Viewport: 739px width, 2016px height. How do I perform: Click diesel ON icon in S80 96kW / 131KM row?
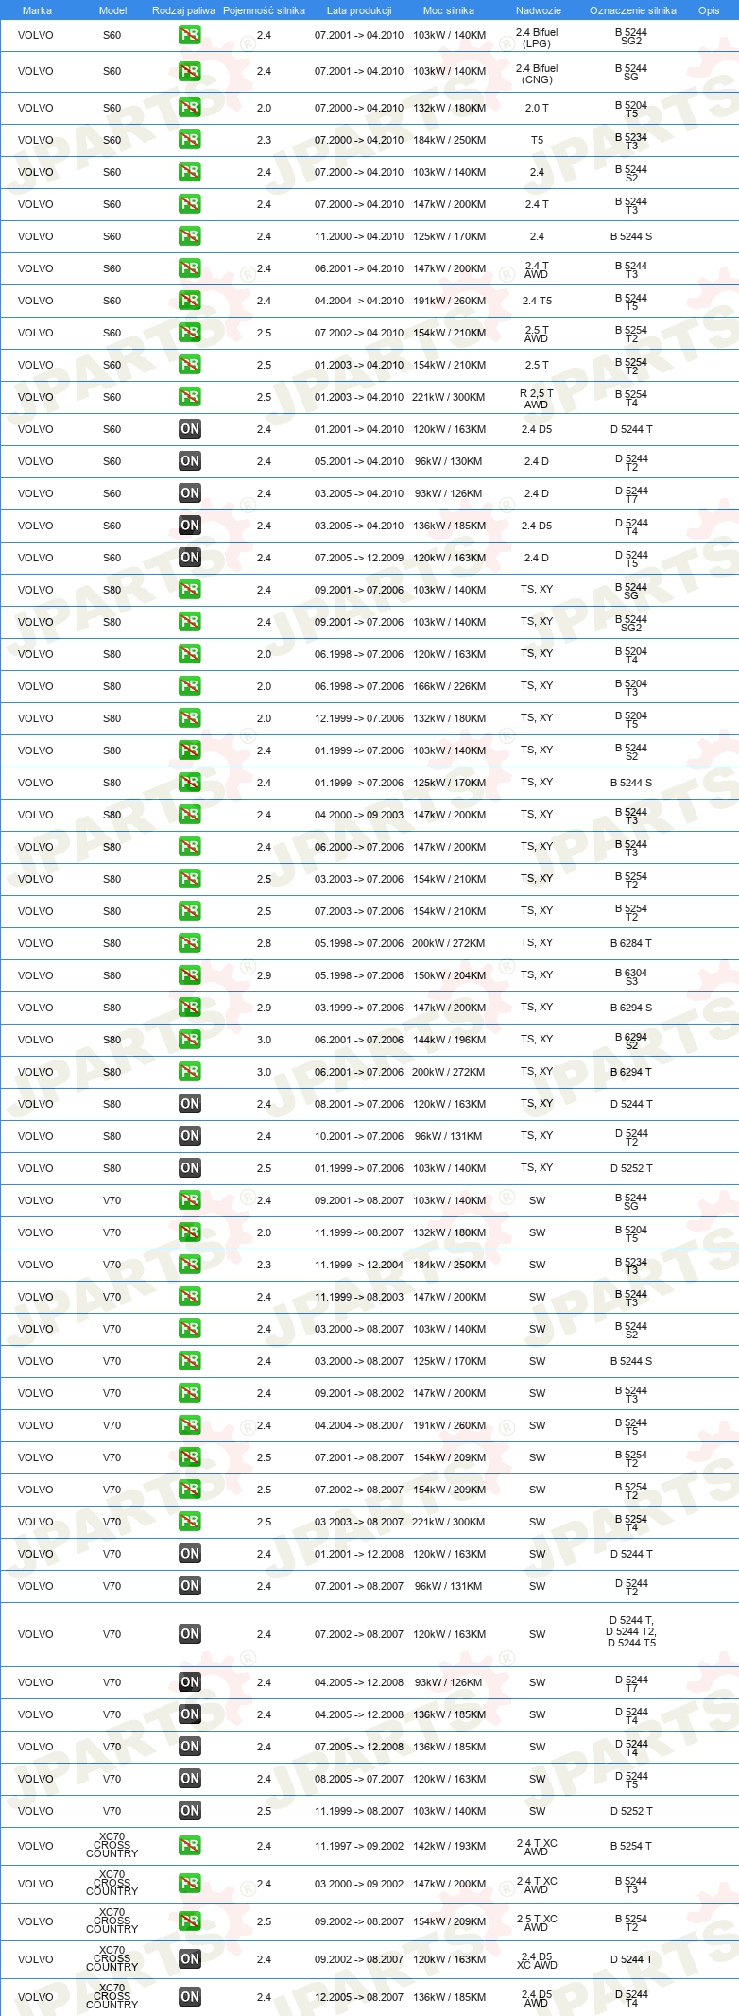(x=190, y=1136)
